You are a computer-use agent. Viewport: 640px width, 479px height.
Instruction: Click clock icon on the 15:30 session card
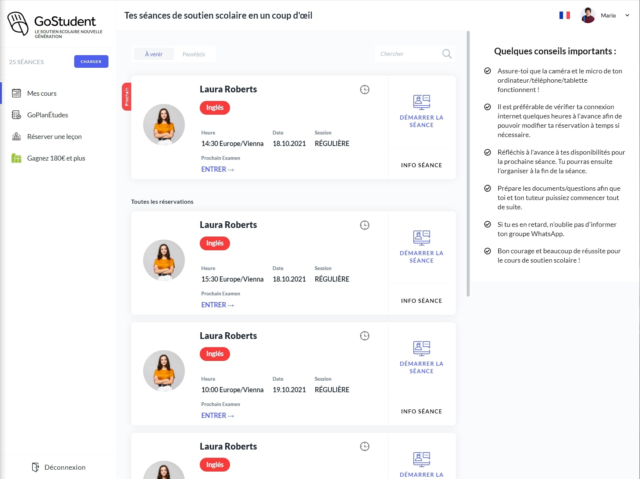point(365,225)
